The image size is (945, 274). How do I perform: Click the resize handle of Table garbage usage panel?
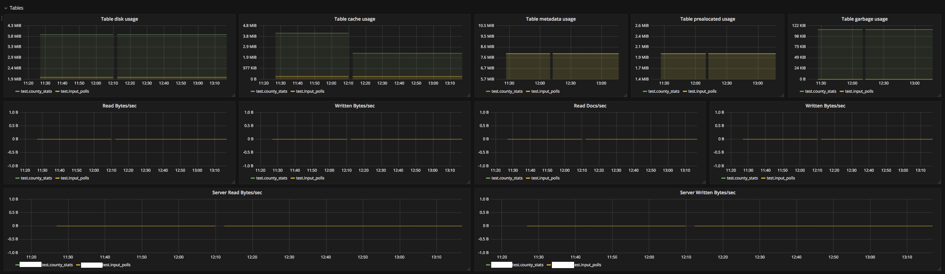tap(939, 95)
